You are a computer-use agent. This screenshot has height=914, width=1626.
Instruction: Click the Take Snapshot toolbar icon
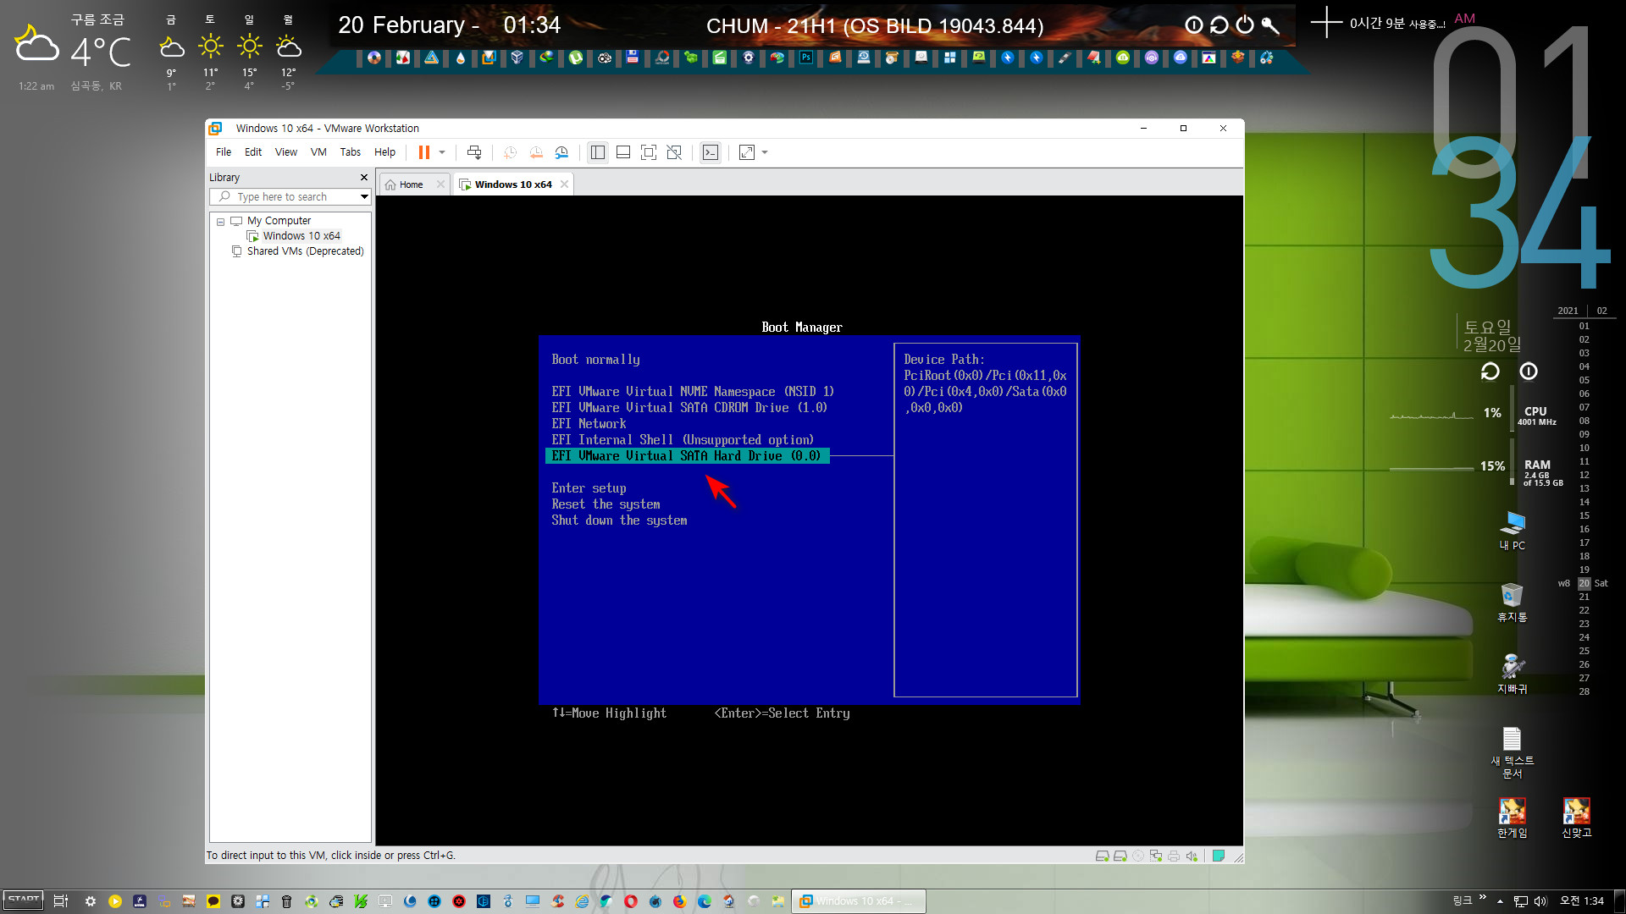(x=510, y=152)
